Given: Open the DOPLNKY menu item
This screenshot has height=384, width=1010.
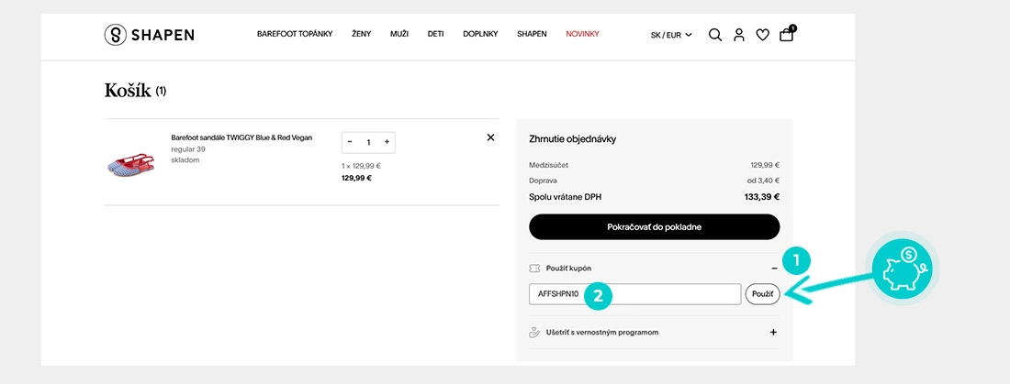Looking at the screenshot, I should (x=480, y=34).
